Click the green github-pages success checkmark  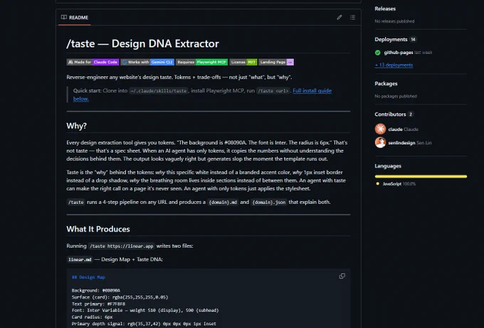click(x=377, y=53)
